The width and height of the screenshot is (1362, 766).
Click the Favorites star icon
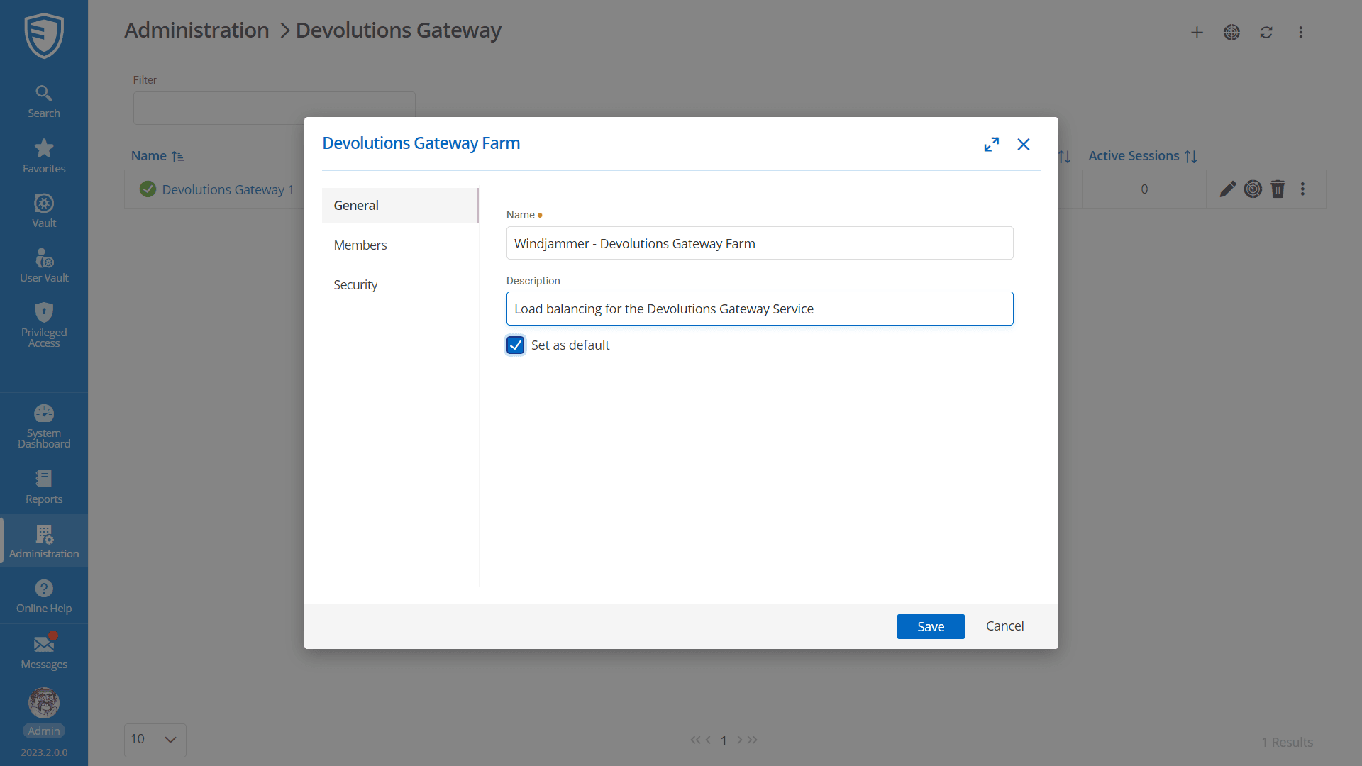pyautogui.click(x=44, y=149)
